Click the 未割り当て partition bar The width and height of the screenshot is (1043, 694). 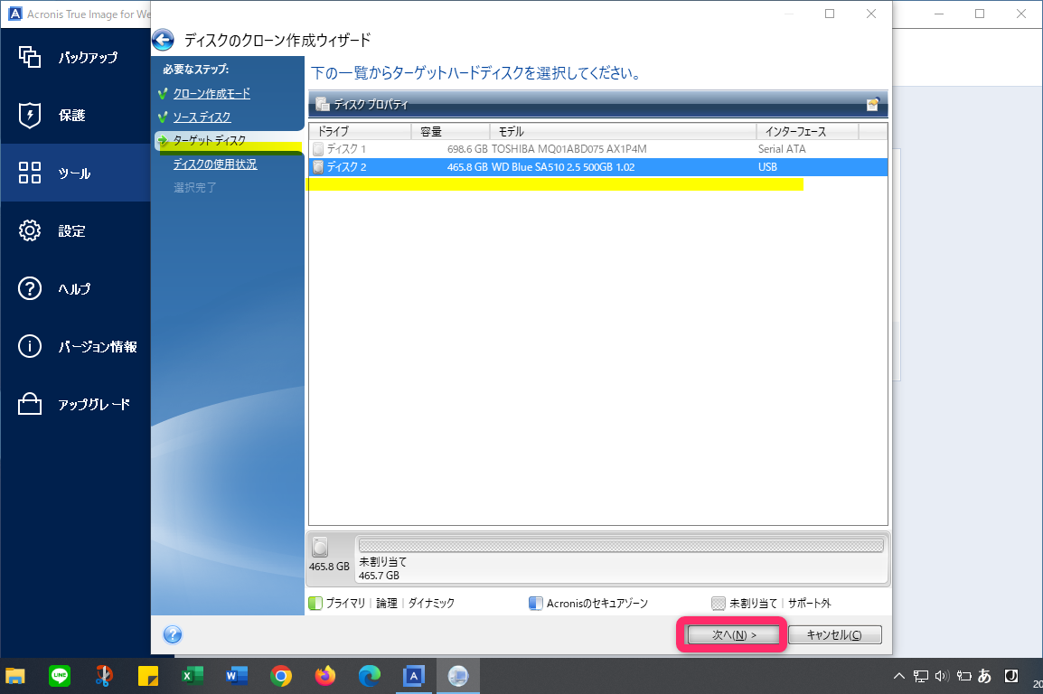[x=621, y=546]
